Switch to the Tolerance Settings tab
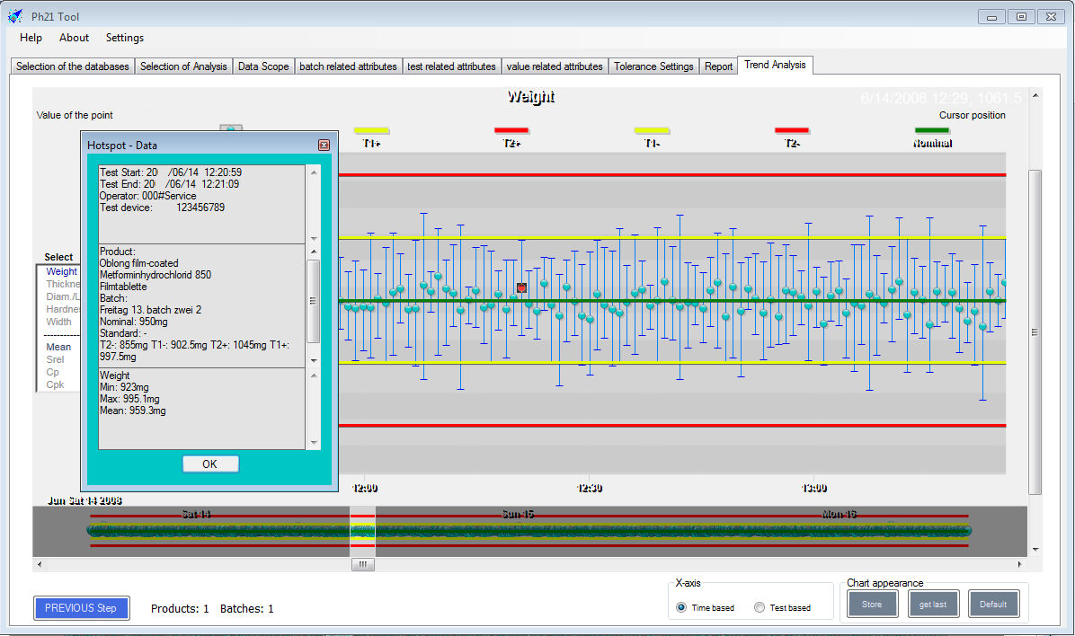This screenshot has height=636, width=1075. pos(653,66)
